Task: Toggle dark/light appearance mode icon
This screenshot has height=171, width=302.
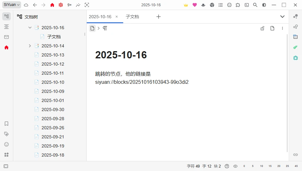Action: (264, 5)
